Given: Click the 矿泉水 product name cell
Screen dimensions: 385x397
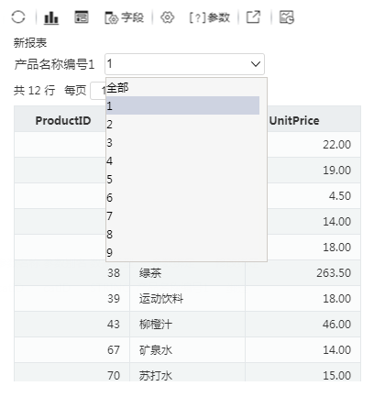Looking at the screenshot, I should [x=187, y=350].
